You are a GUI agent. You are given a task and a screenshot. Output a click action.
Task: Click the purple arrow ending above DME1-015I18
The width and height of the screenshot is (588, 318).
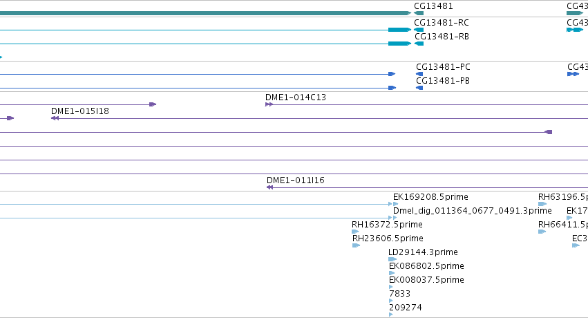[x=153, y=104]
